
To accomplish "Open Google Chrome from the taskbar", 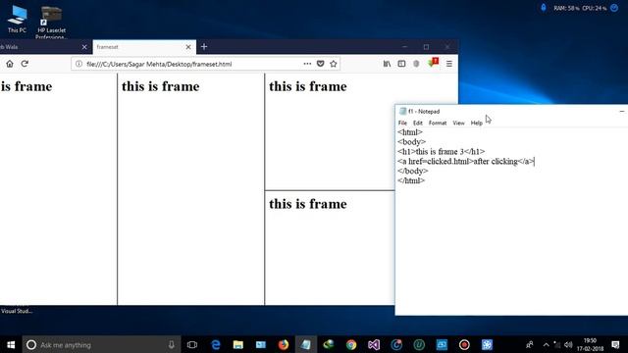I will pos(351,344).
